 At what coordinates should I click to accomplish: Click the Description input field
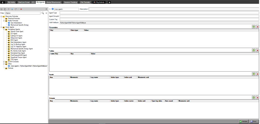[x=174, y=9]
